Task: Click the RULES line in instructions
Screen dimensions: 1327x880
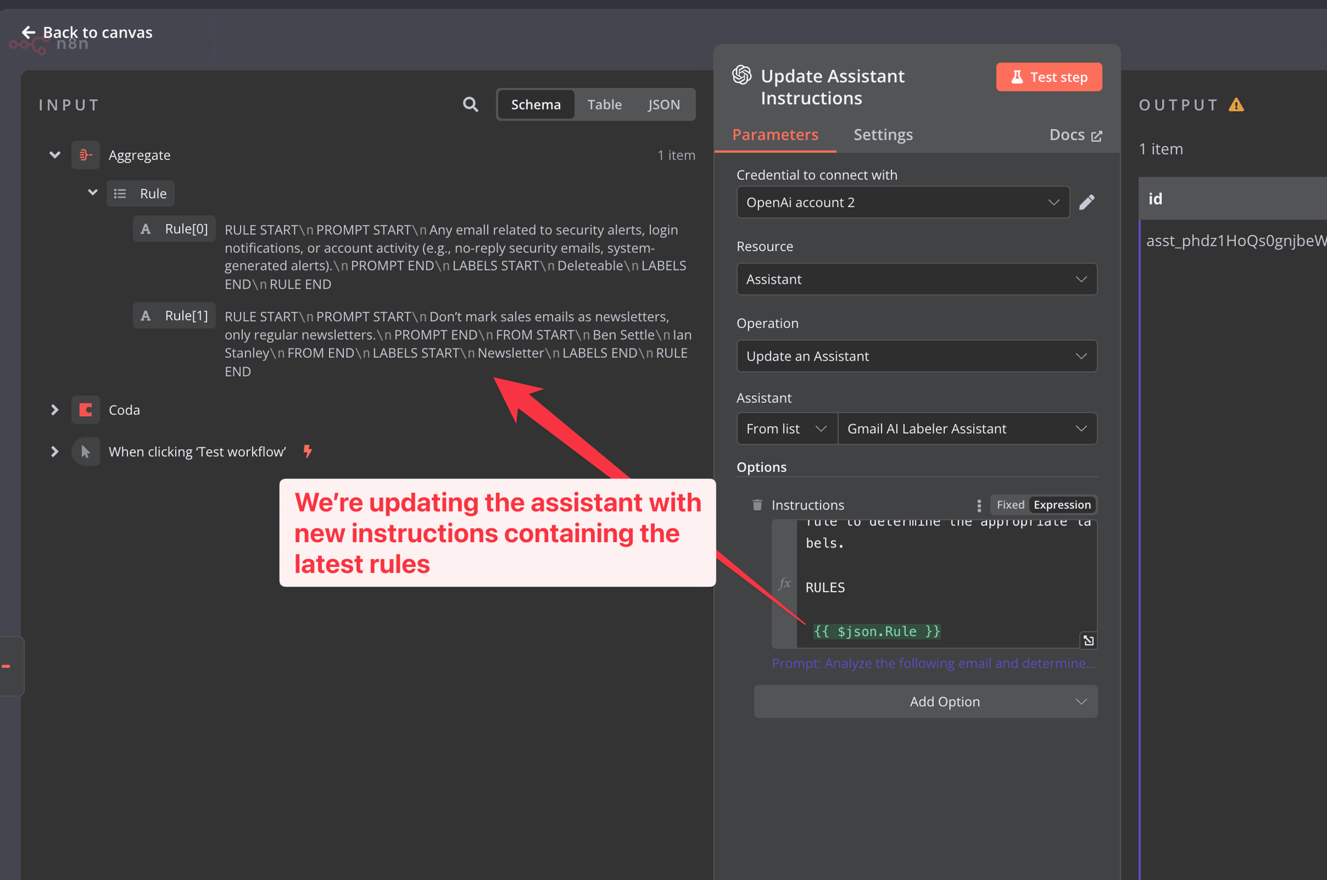Action: (x=825, y=587)
